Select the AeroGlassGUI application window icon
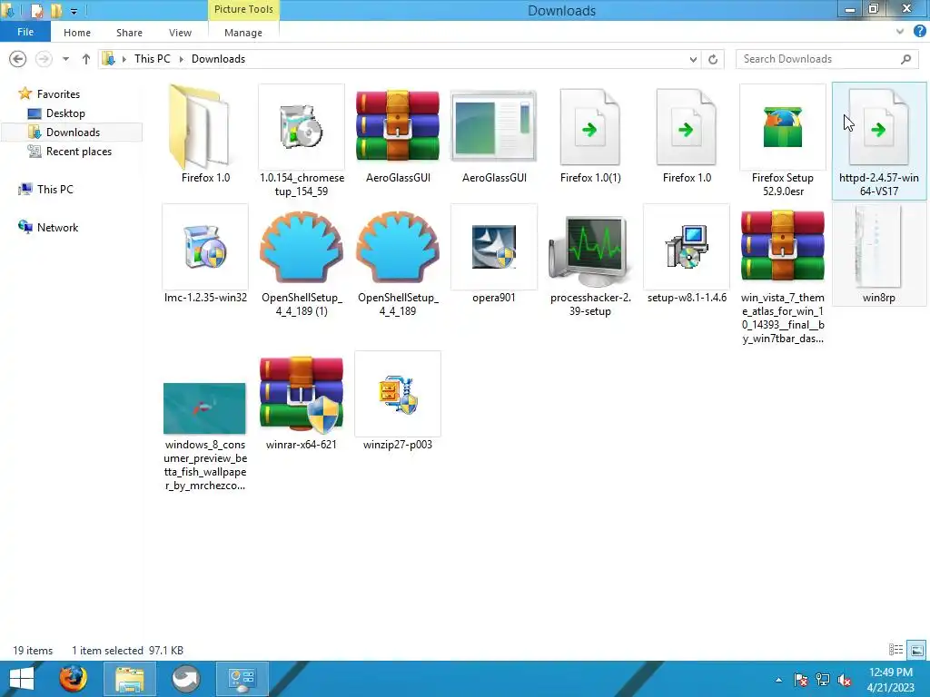Viewport: 930px width, 697px height. click(493, 125)
